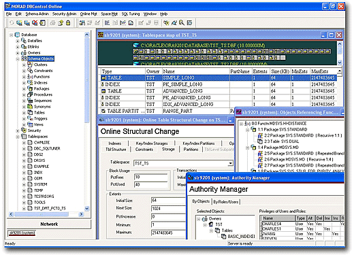
Task: Select the DBC_SQLTUNER tablespace item
Action: 47,148
